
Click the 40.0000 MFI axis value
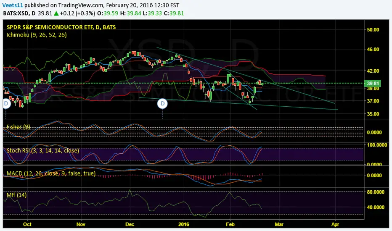tap(376, 207)
